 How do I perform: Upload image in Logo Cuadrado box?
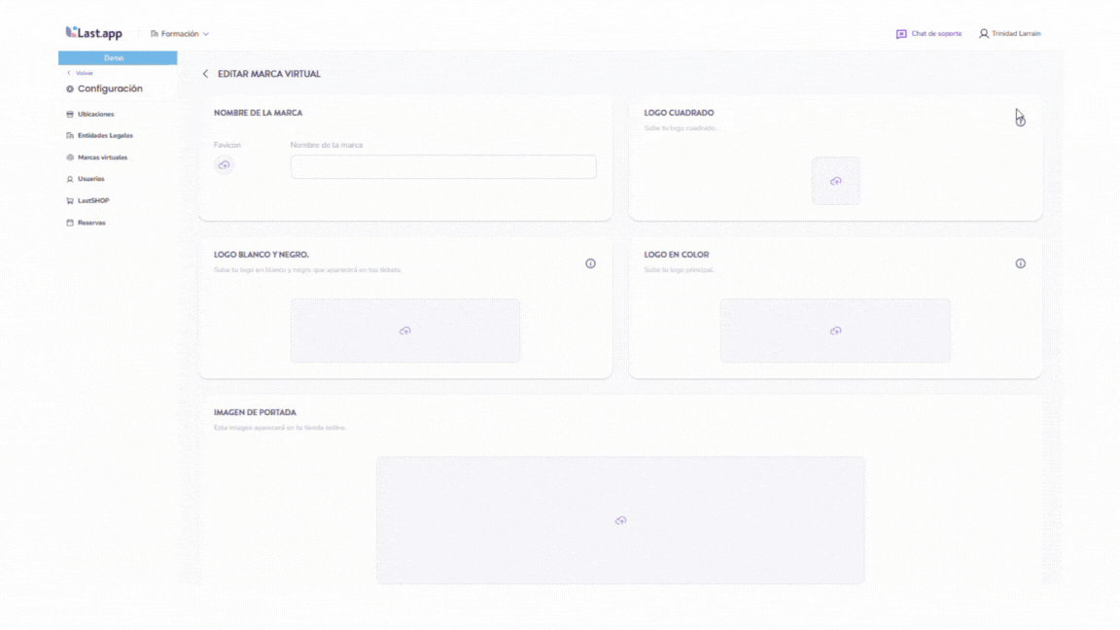point(835,181)
